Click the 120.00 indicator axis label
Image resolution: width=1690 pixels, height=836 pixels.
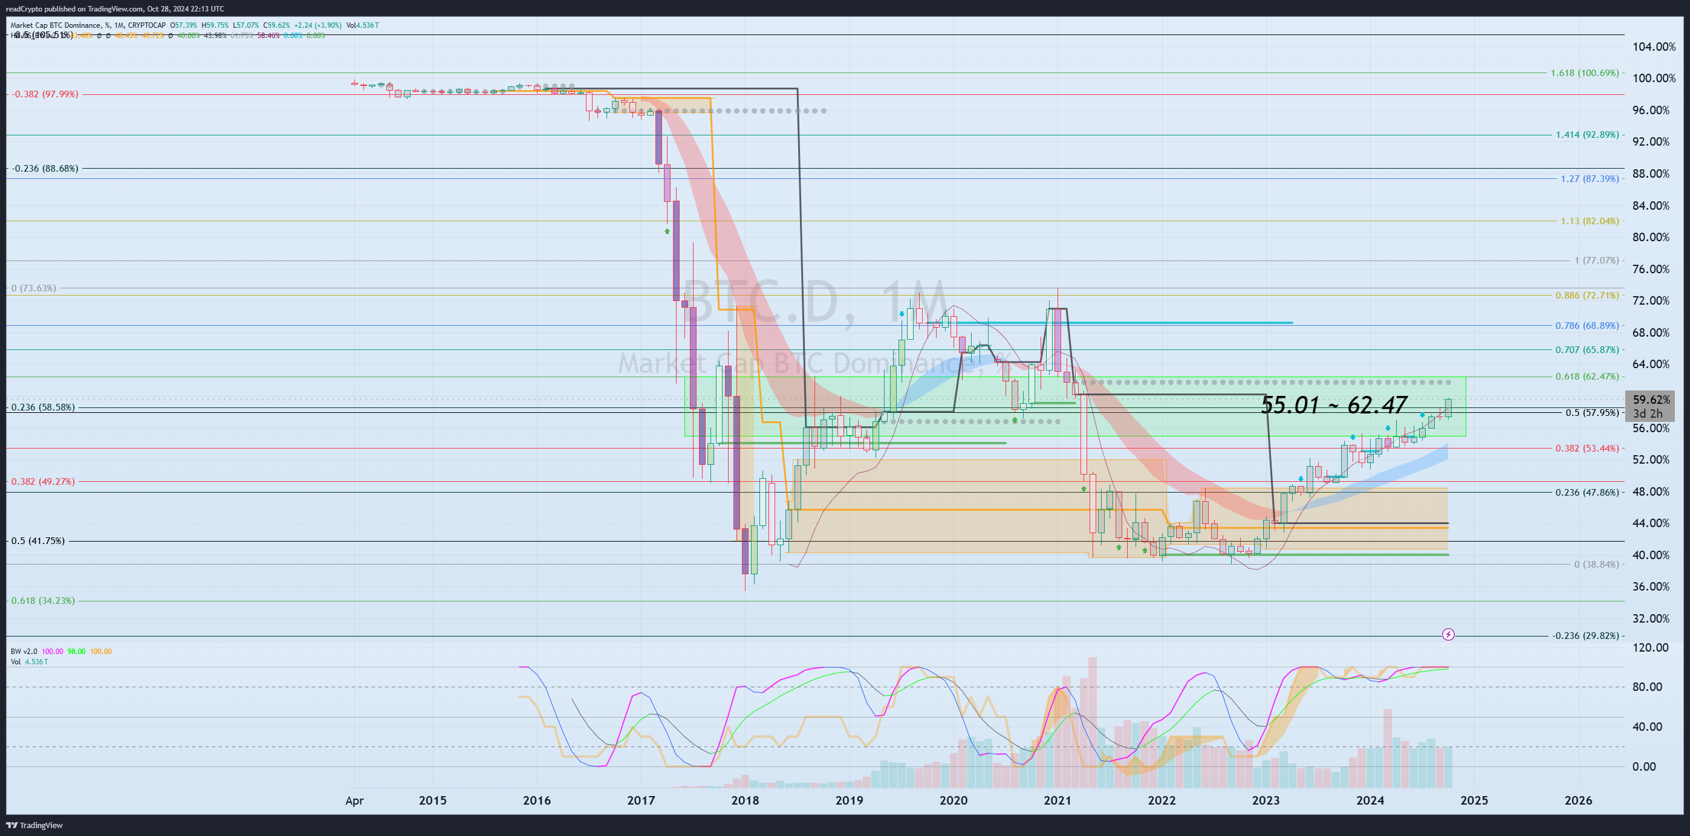pyautogui.click(x=1651, y=647)
